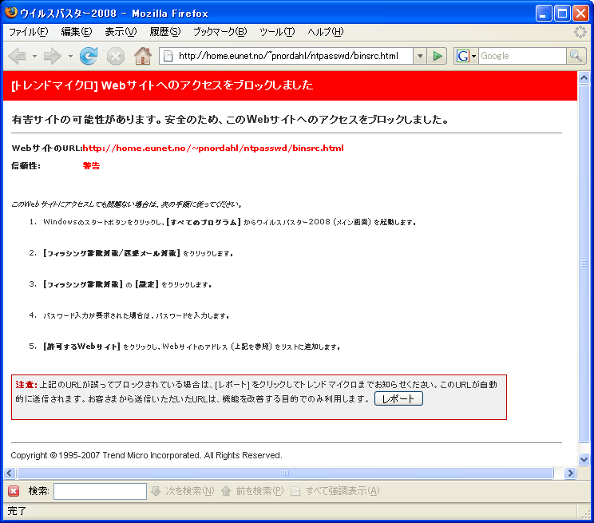Maximize the Firefox window
The image size is (594, 523).
coord(563,14)
